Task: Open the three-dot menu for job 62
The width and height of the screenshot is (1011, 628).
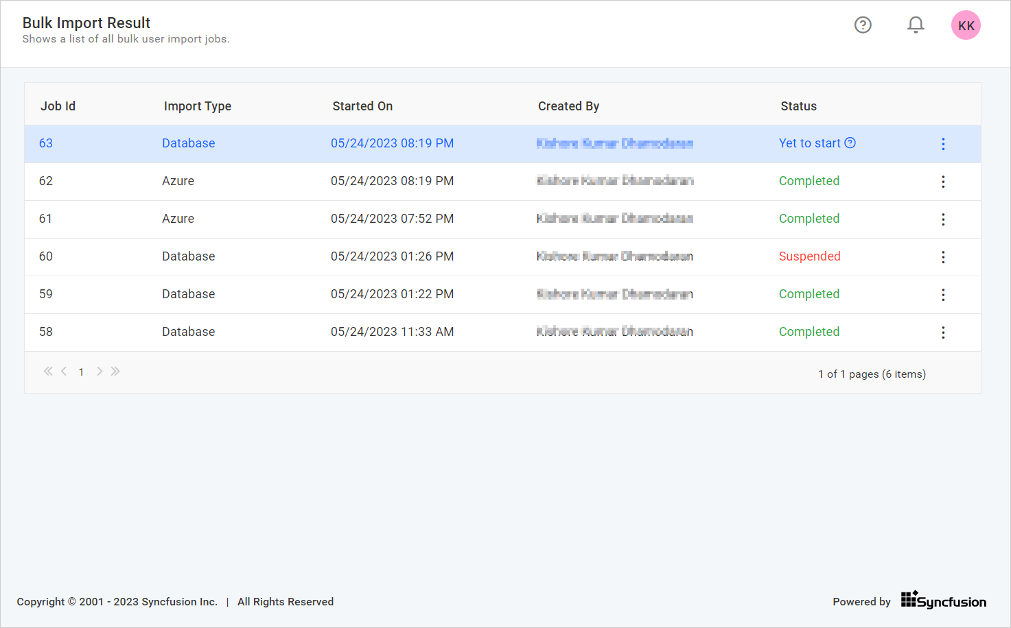Action: [x=943, y=182]
